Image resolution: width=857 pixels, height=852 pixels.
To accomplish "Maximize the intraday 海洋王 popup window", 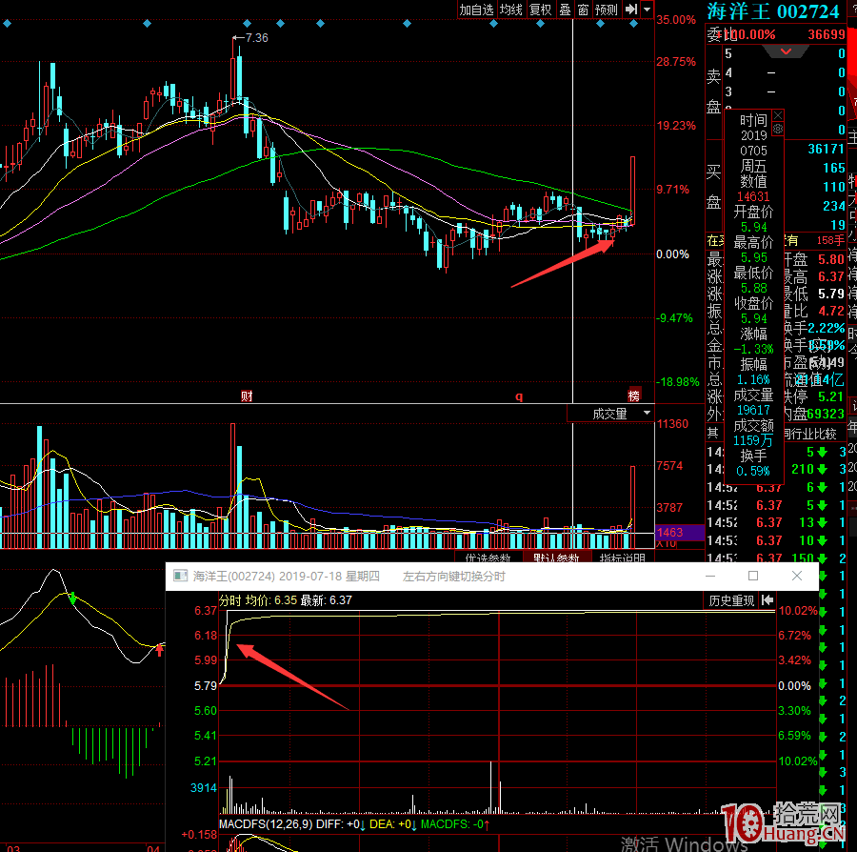I will click(753, 576).
